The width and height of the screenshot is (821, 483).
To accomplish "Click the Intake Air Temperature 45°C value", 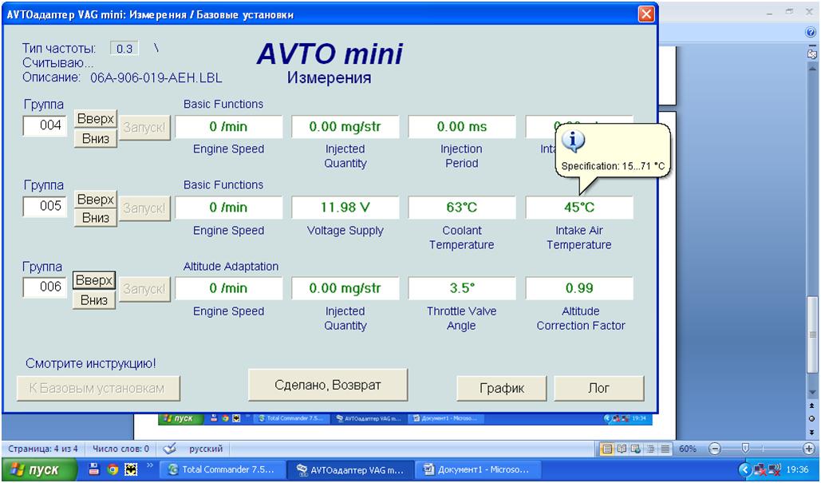I will click(x=579, y=208).
